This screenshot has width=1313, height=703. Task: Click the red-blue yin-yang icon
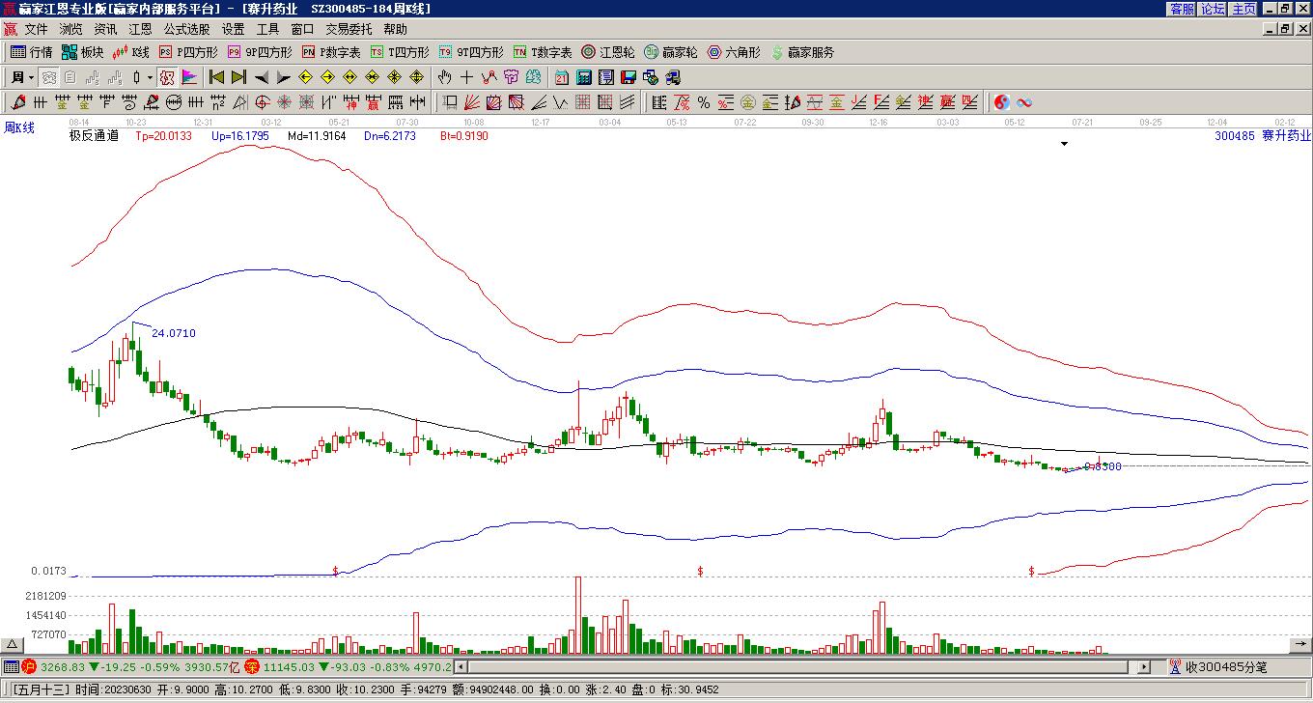pyautogui.click(x=1002, y=102)
